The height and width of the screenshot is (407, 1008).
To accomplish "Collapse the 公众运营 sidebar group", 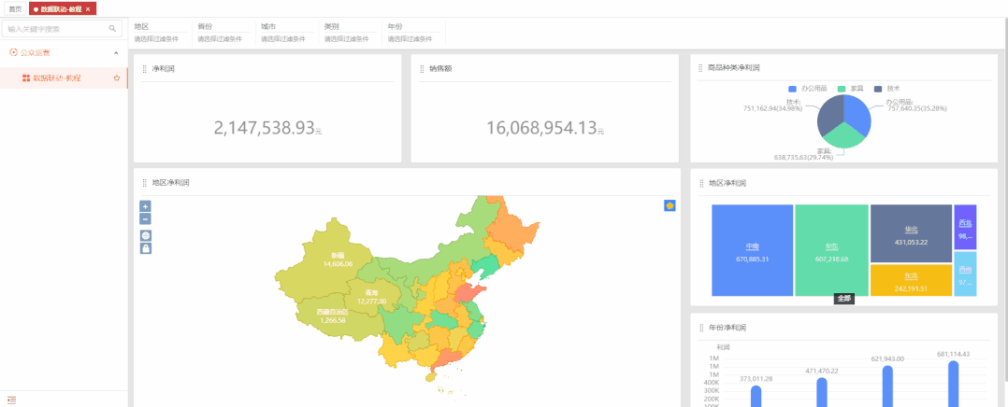I will (x=115, y=53).
